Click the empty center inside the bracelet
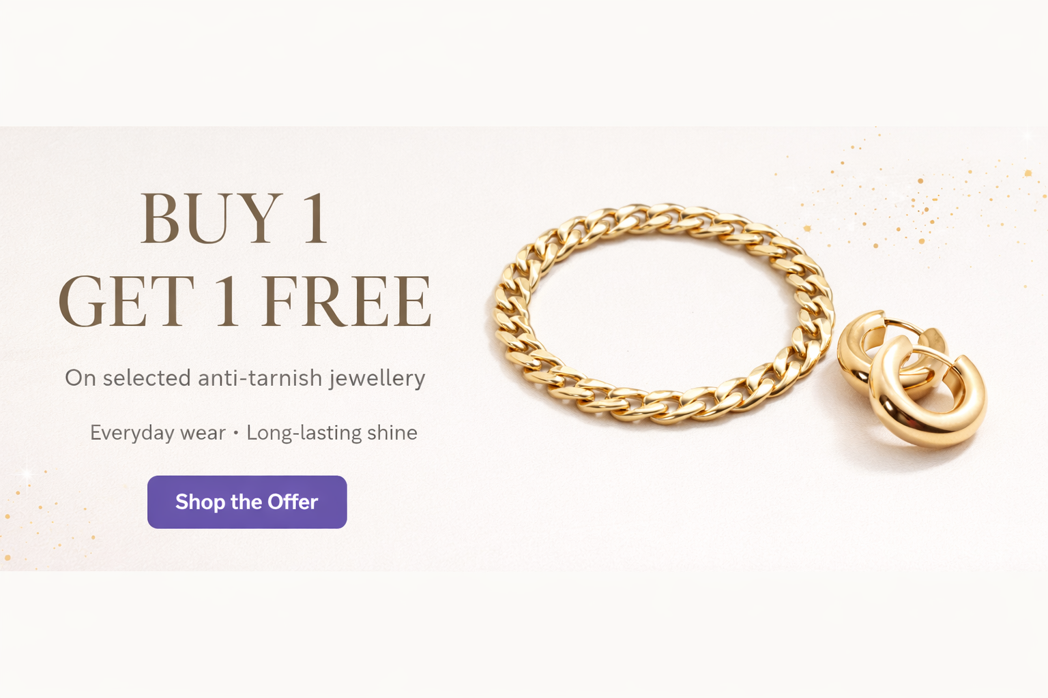Viewport: 1048px width, 698px height. click(x=662, y=314)
